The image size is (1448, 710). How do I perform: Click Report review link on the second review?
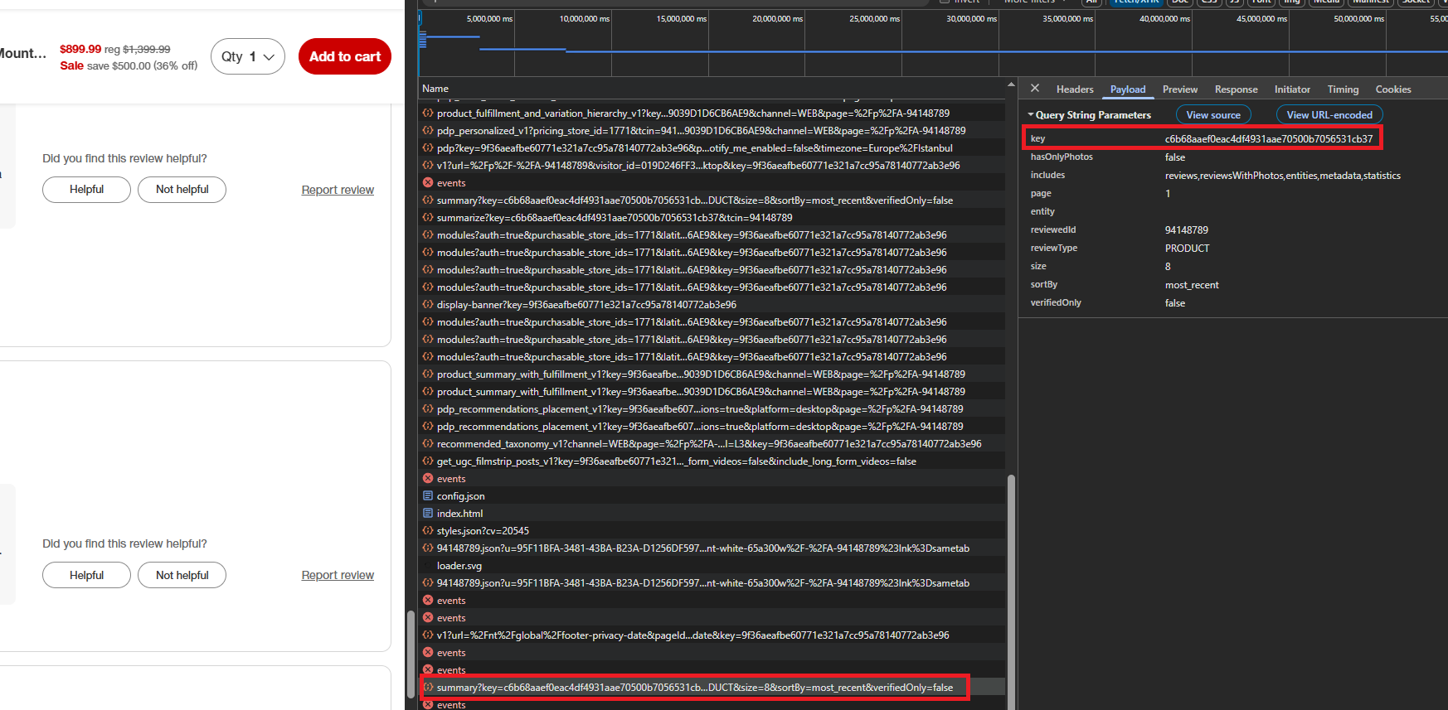click(x=338, y=575)
